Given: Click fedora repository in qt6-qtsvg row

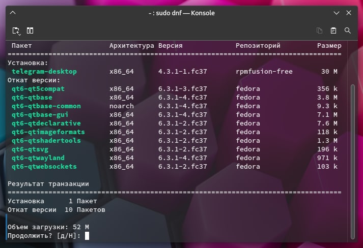Looking at the screenshot, I should pos(248,149).
